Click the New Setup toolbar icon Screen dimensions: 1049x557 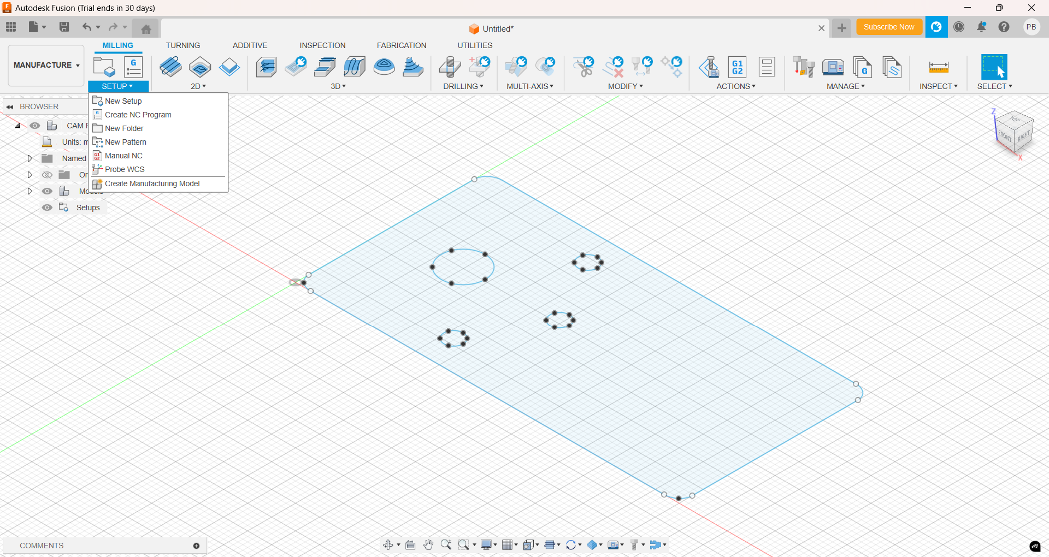coord(104,67)
